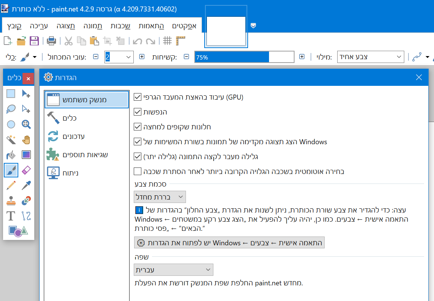Open the אפקטים menu

pos(184,26)
